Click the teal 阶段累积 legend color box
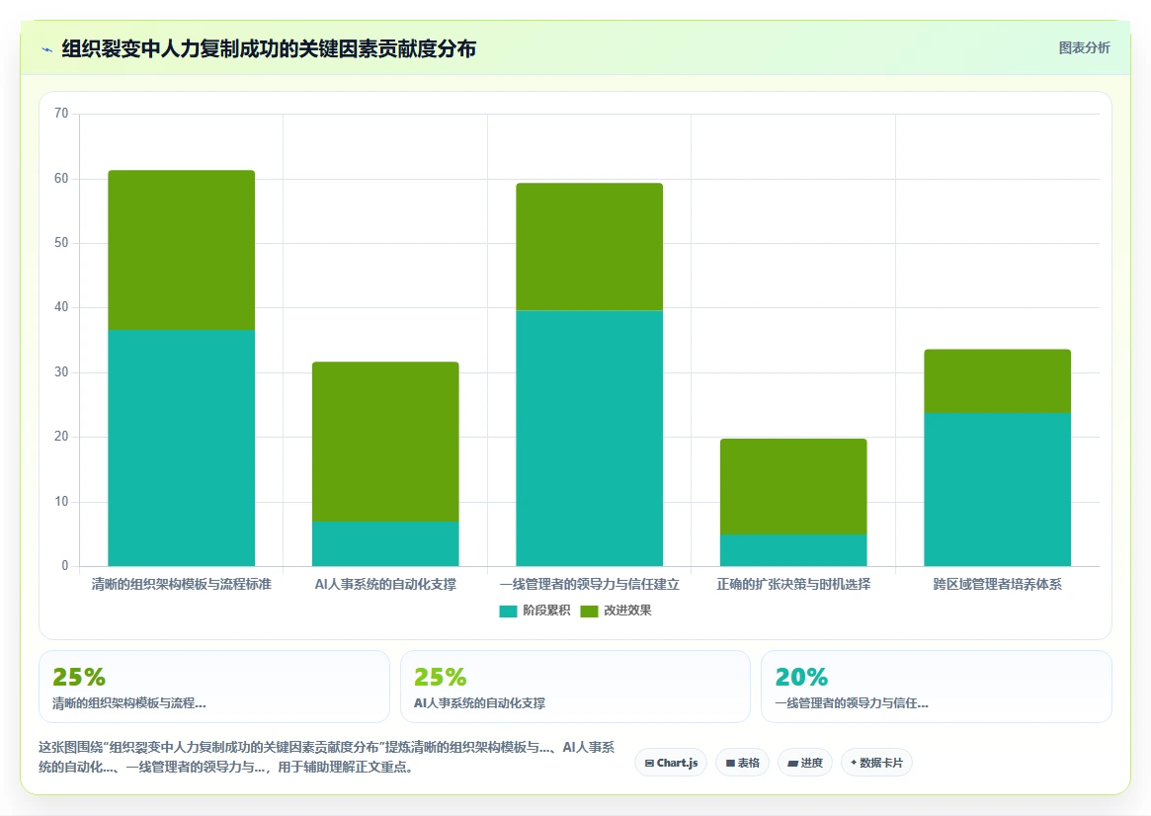 tap(508, 612)
